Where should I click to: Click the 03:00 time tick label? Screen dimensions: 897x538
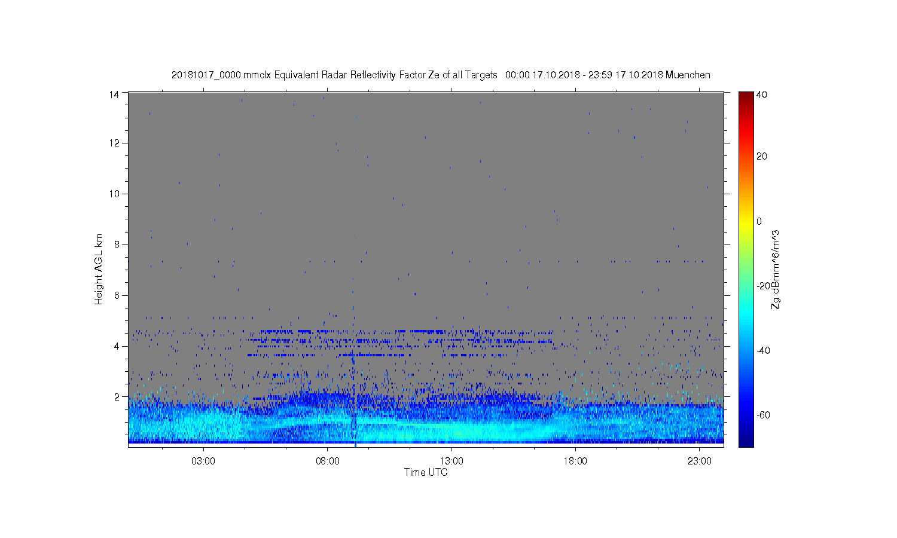[x=203, y=461]
